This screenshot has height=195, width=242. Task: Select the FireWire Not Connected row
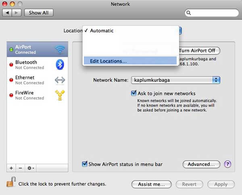(x=38, y=95)
